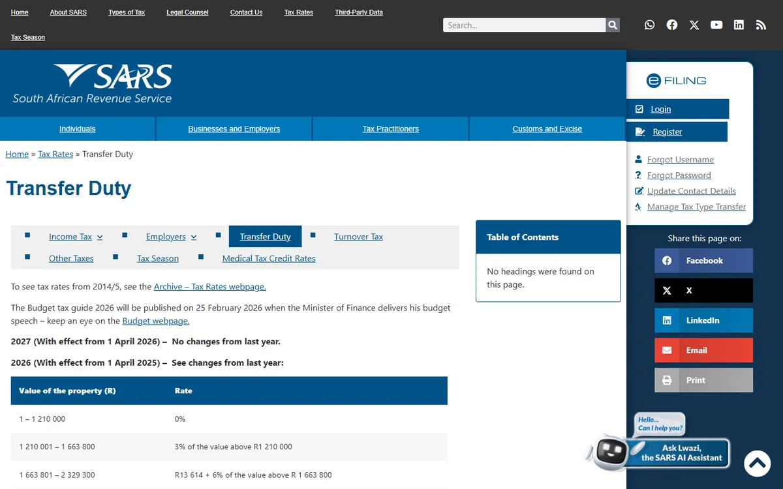Open the RSS feed icon in header
The width and height of the screenshot is (783, 489).
point(761,25)
